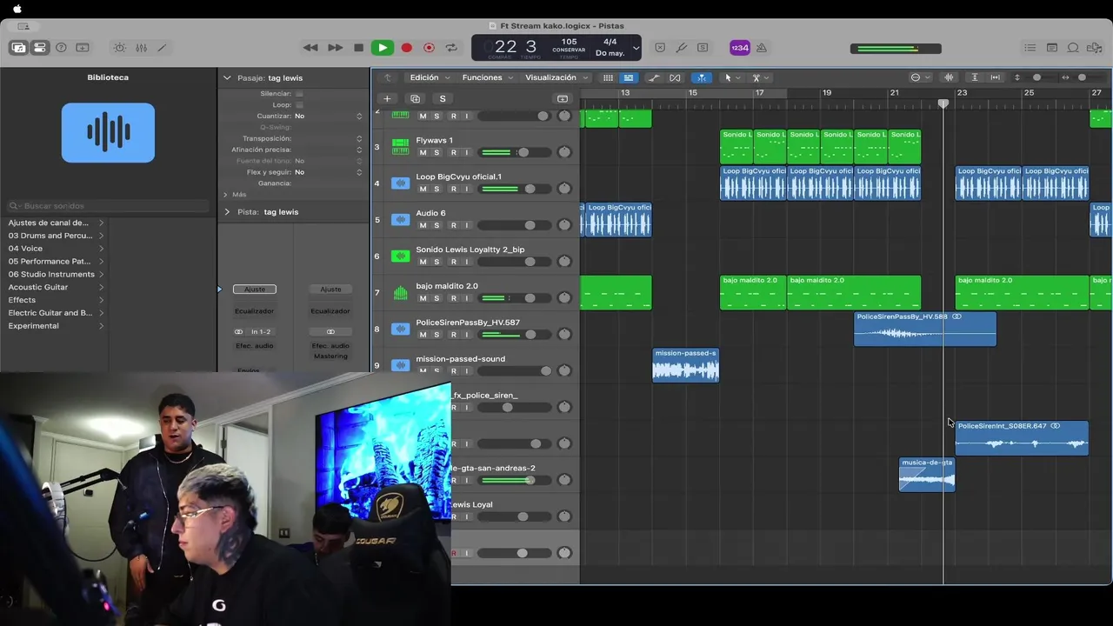This screenshot has width=1113, height=626.
Task: Expand the Pista: tag lewis section
Action: point(228,212)
